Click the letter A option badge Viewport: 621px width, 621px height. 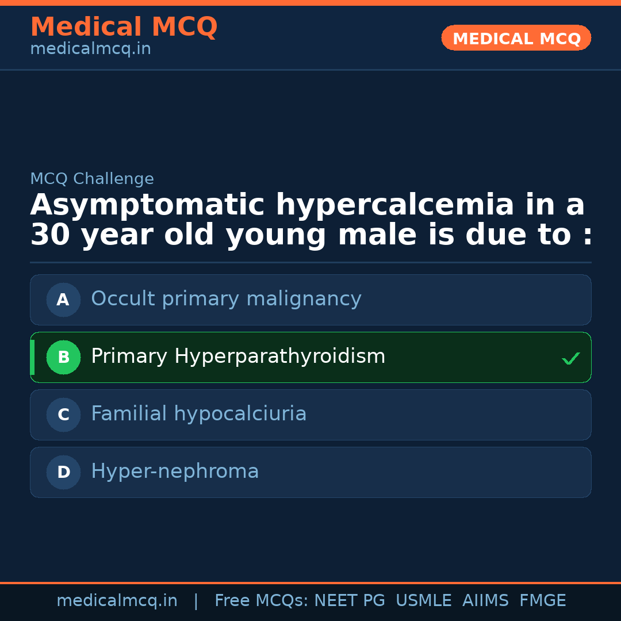coord(63,300)
